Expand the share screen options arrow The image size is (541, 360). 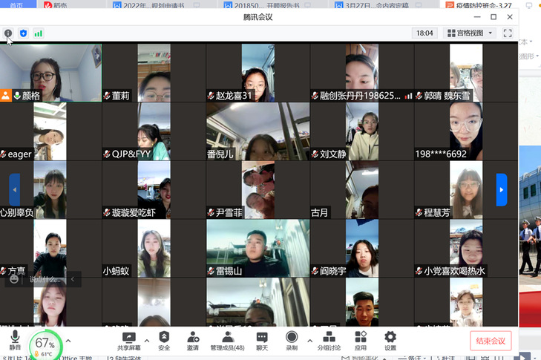point(146,341)
